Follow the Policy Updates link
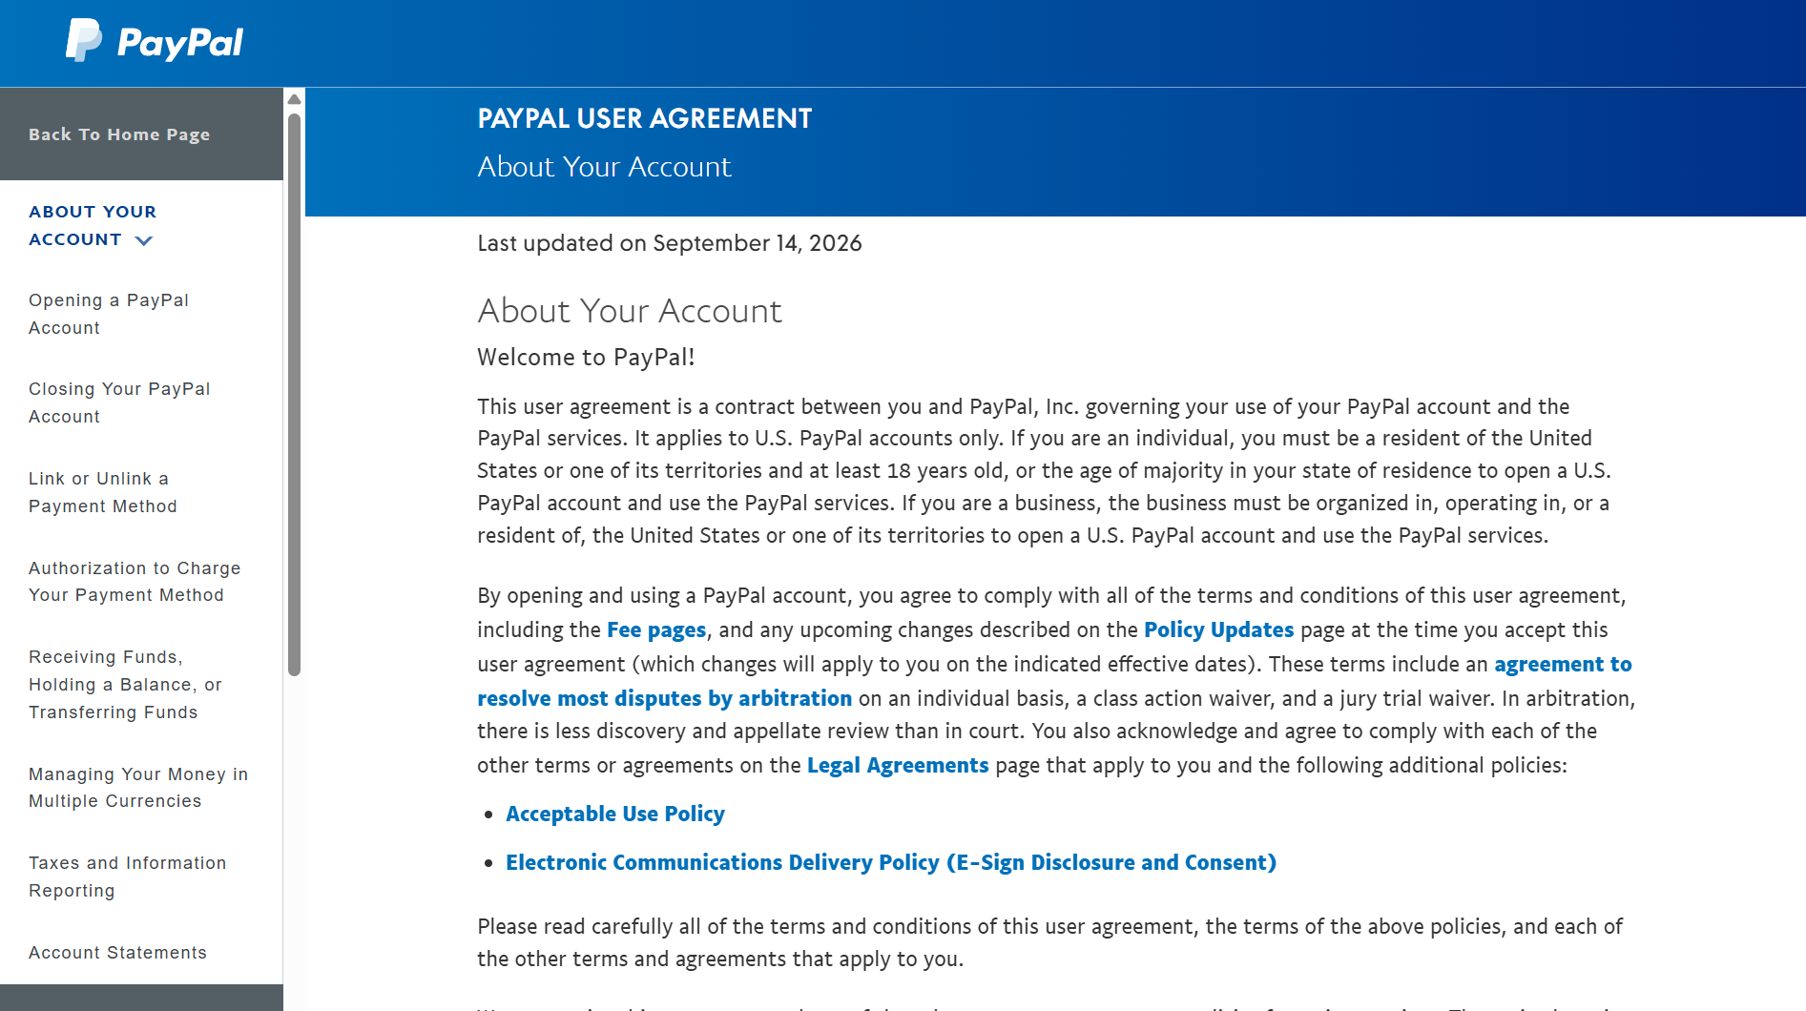The height and width of the screenshot is (1011, 1806). (x=1218, y=630)
